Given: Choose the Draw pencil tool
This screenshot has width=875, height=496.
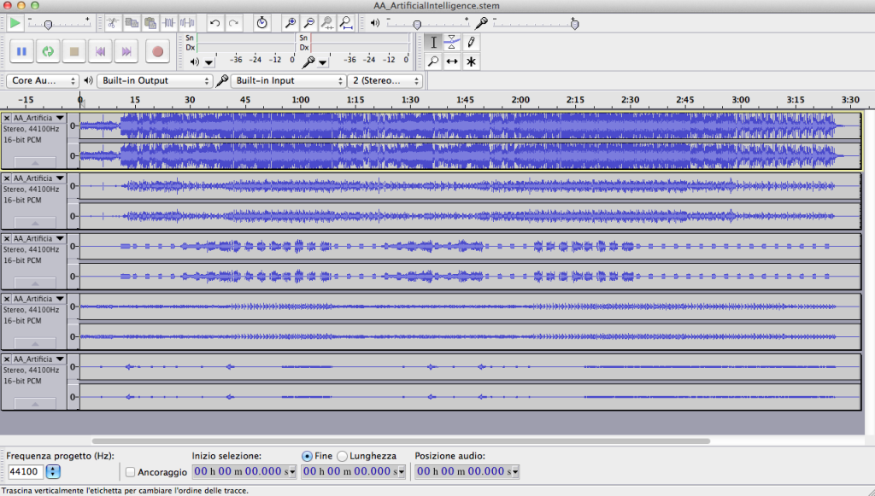Looking at the screenshot, I should 471,42.
